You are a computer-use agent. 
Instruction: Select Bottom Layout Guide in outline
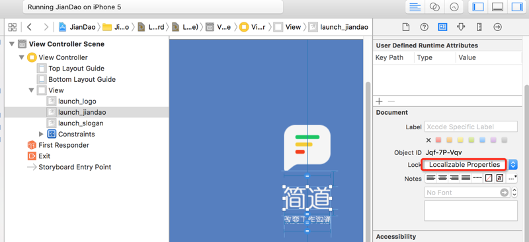point(82,79)
